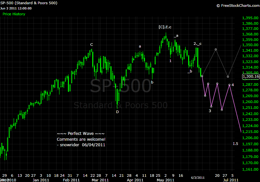Select the 16 date label on the time axis
Viewport: 260px width, 182px height.
click(x=181, y=175)
